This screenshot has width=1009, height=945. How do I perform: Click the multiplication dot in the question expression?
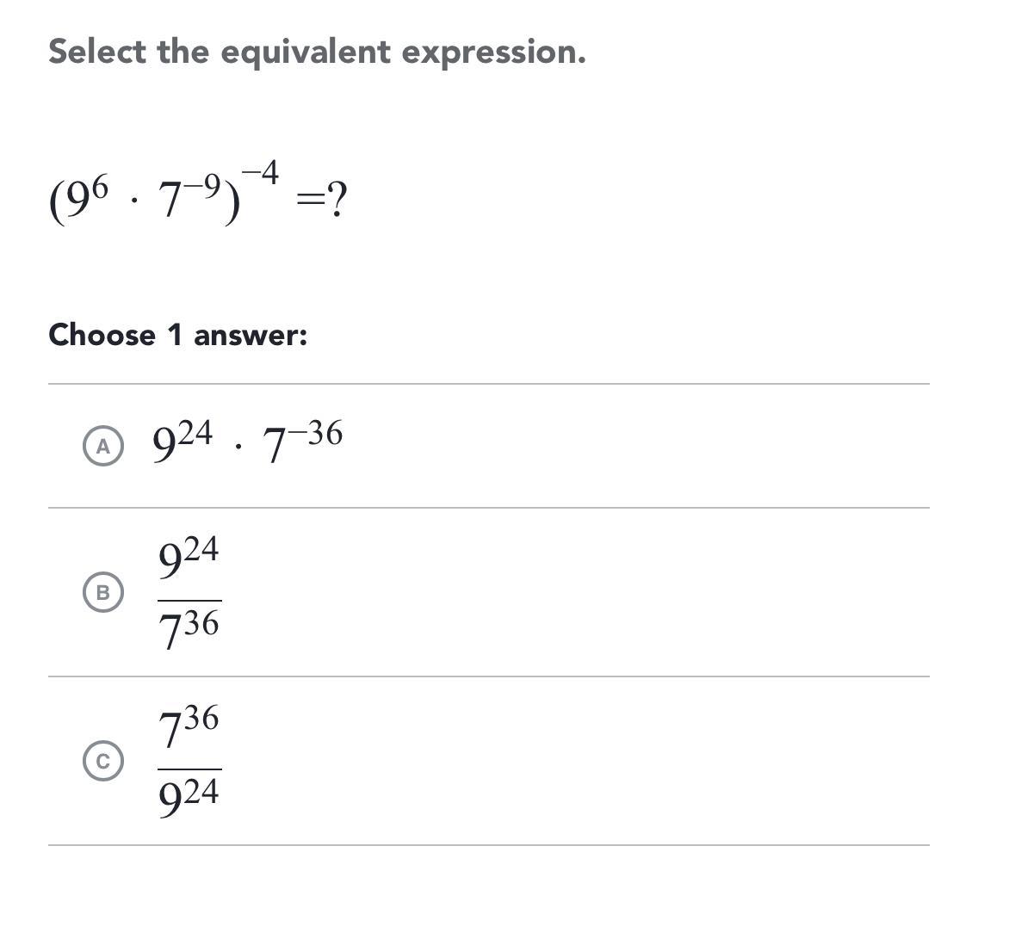click(x=134, y=204)
